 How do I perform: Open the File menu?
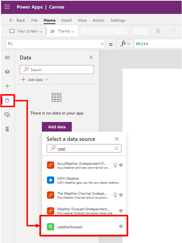[x=35, y=20]
